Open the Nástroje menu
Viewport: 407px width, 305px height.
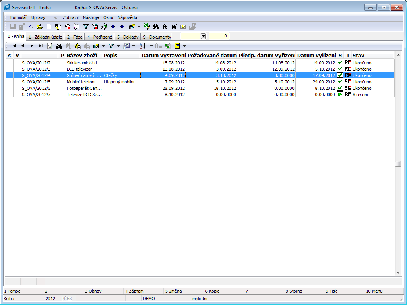[x=91, y=17]
